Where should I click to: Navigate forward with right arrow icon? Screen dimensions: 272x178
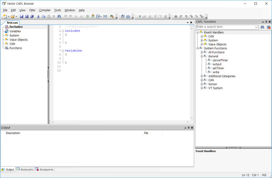click(81, 17)
